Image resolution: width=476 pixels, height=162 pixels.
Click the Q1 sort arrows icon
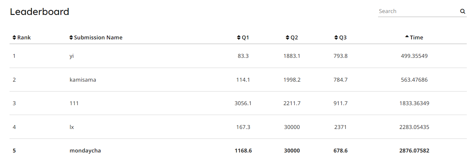tap(239, 37)
